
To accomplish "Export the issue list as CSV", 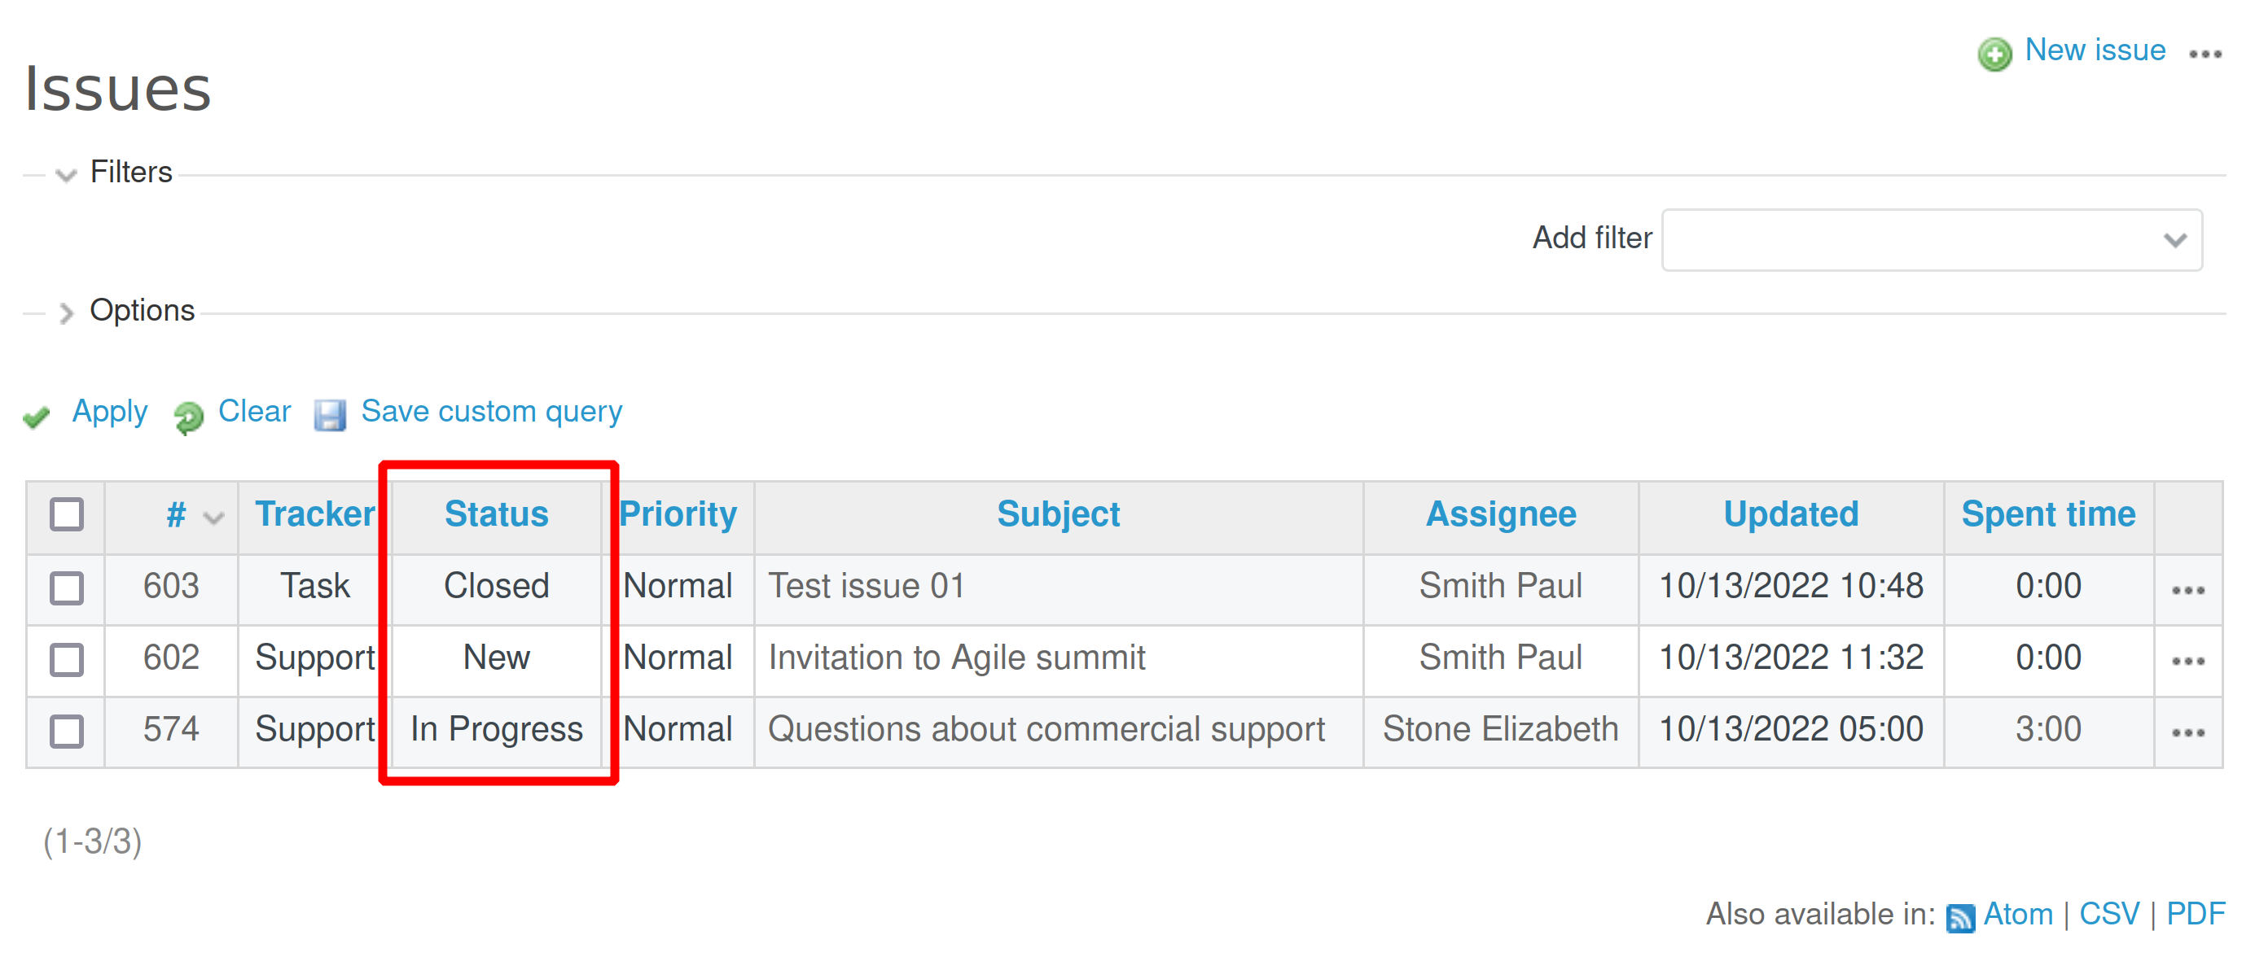I will (x=2108, y=914).
